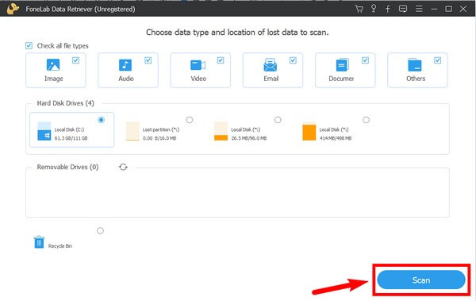Click the Video label text

(x=198, y=79)
